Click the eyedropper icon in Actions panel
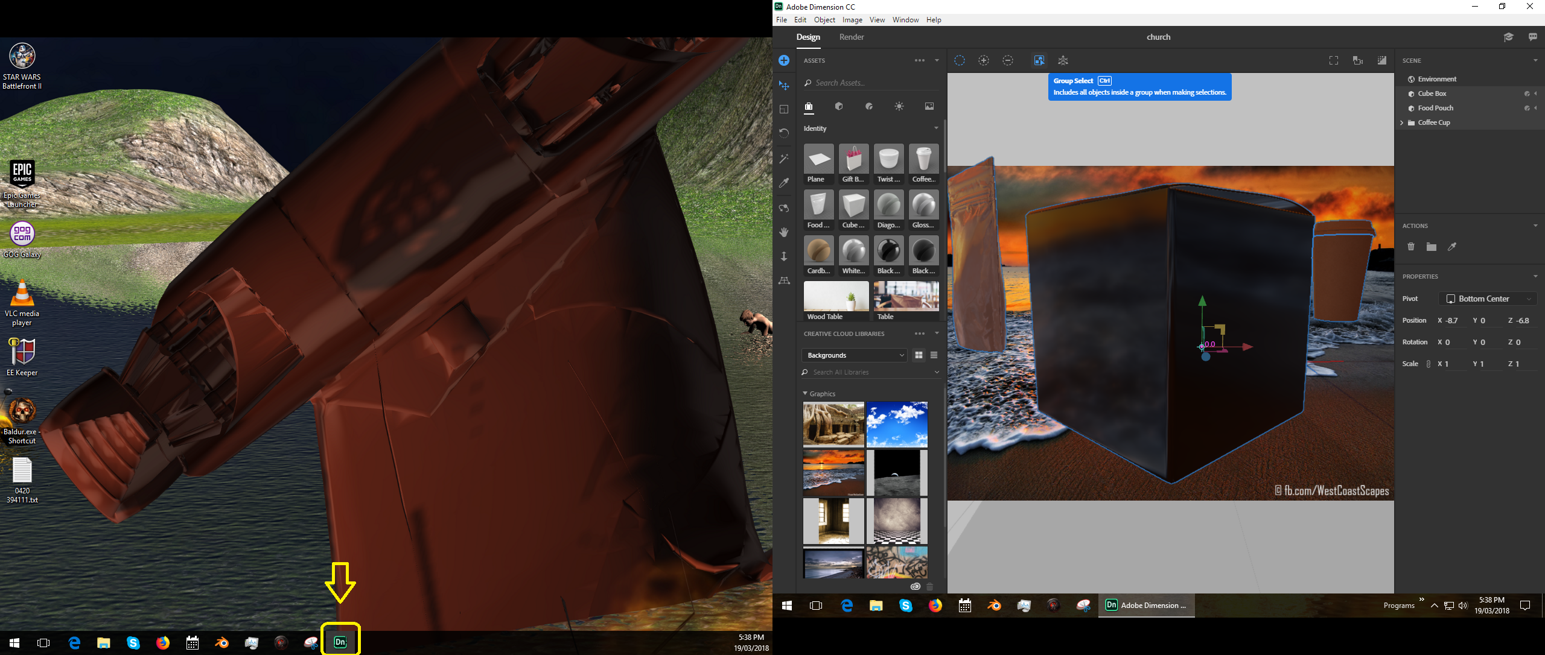 pyautogui.click(x=1452, y=247)
